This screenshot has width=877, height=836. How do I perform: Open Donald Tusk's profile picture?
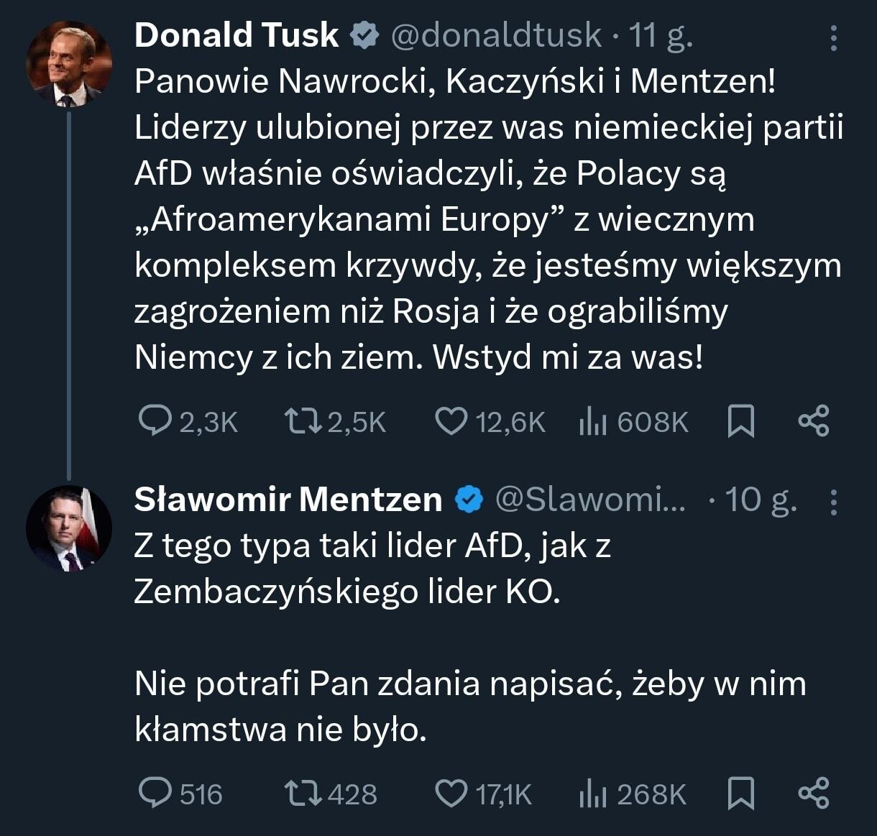click(x=69, y=64)
